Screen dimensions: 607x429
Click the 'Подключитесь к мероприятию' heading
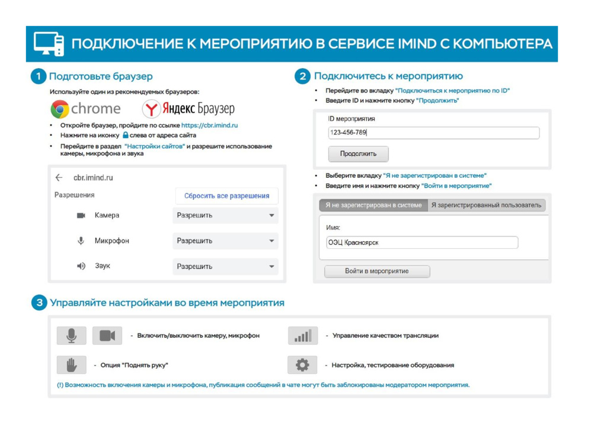pyautogui.click(x=388, y=76)
